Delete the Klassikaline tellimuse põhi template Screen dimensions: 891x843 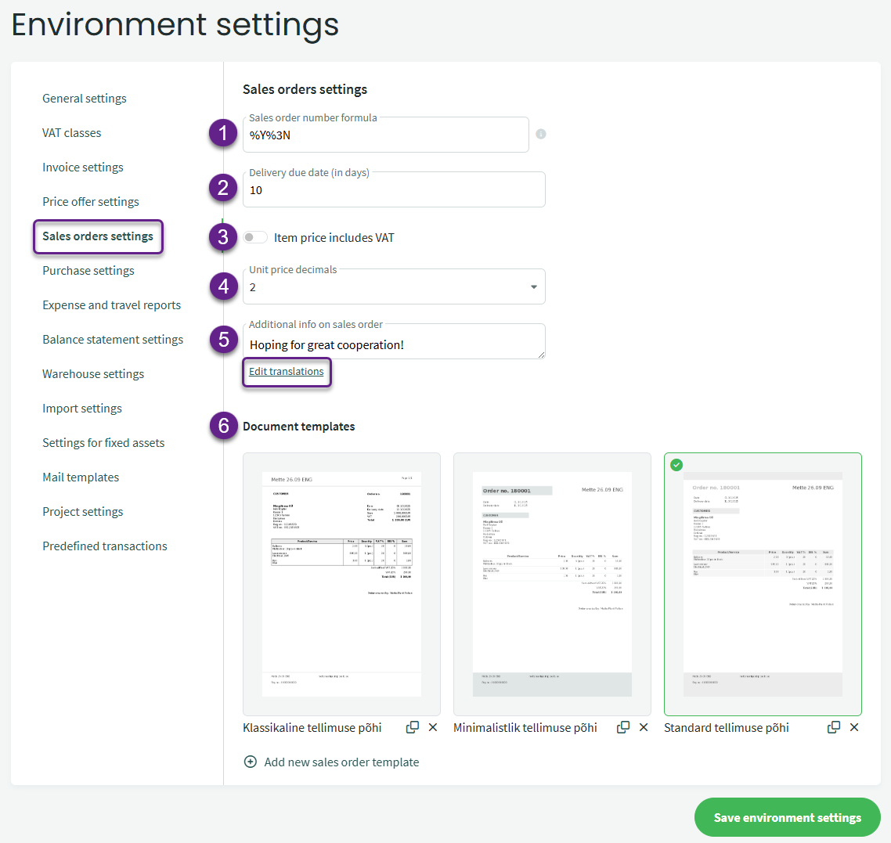coord(433,727)
